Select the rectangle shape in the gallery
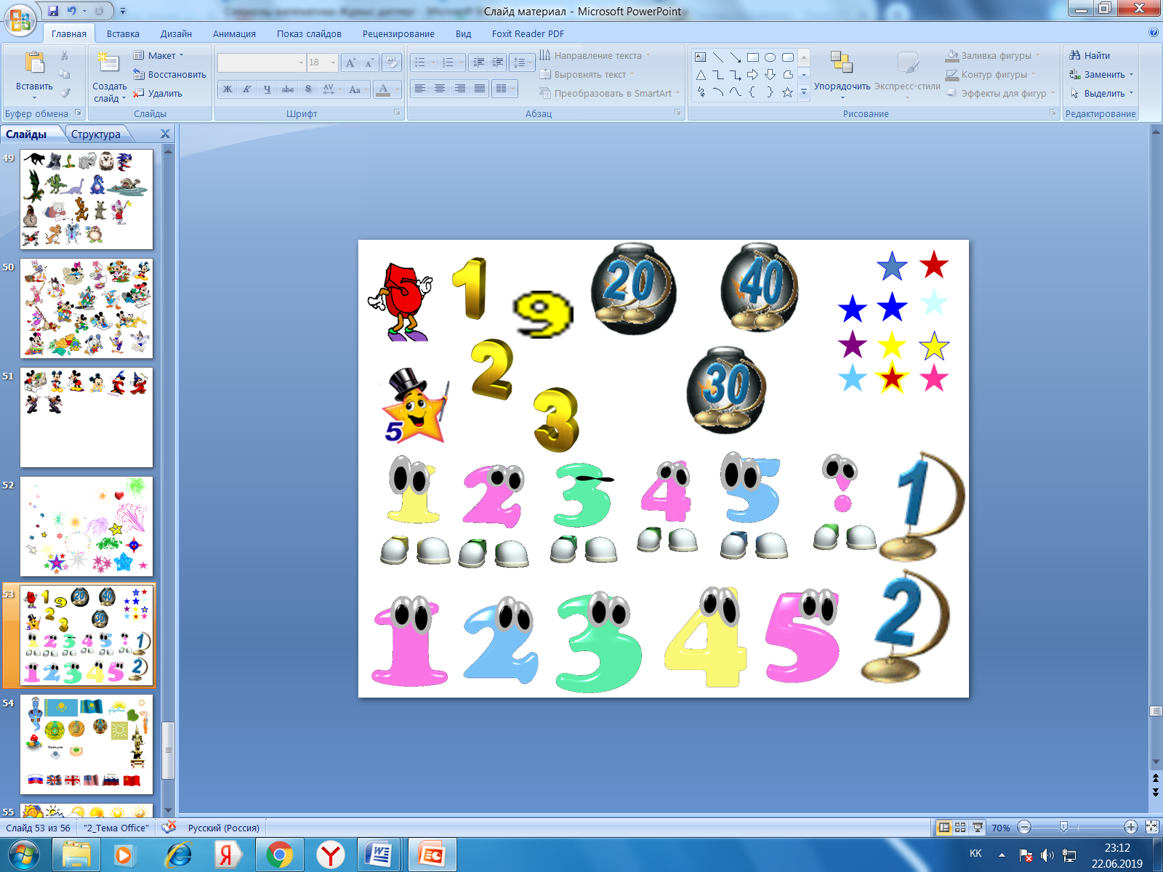The image size is (1163, 872). [753, 57]
